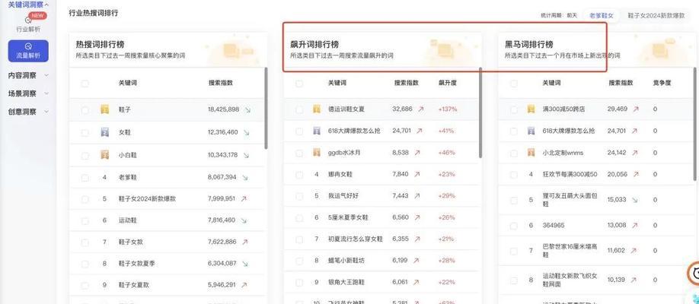Click the 搜索指数 header in 热搜词排行榜
This screenshot has width=699, height=304.
pyautogui.click(x=221, y=83)
